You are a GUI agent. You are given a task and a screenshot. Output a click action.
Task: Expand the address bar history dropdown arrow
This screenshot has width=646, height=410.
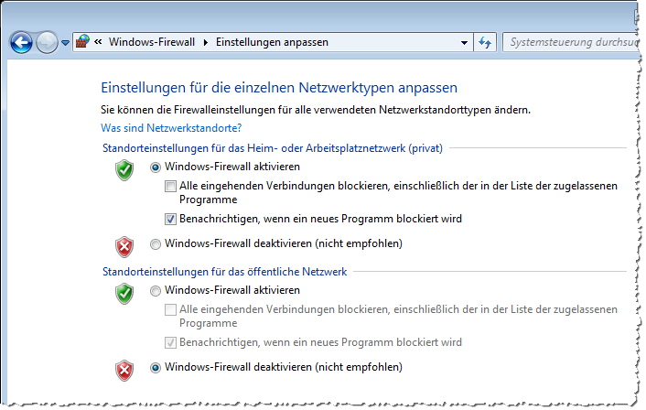(x=462, y=42)
